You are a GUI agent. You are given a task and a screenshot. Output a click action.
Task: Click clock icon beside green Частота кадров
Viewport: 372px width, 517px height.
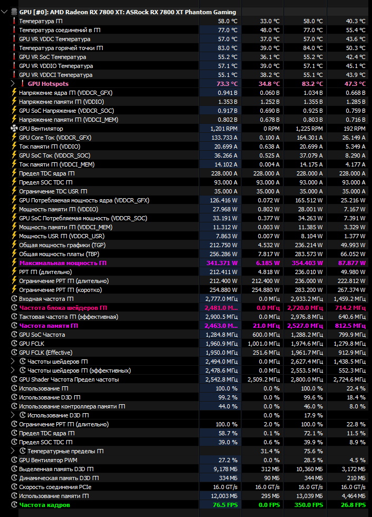click(14, 505)
